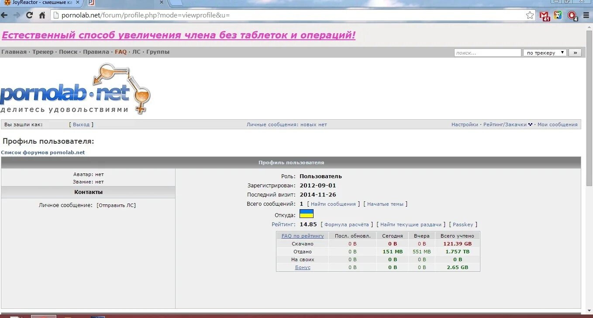This screenshot has width=593, height=318.
Task: Open Правила in the forum menu
Action: pyautogui.click(x=96, y=52)
